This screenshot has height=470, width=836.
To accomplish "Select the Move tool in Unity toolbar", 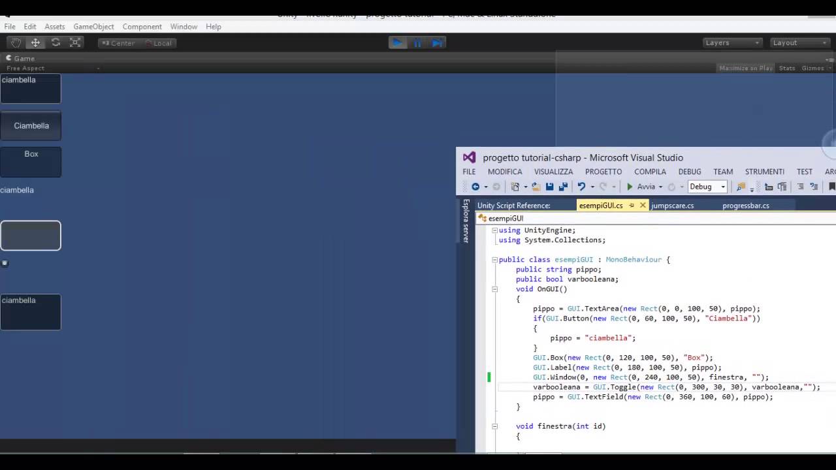I will click(x=35, y=42).
